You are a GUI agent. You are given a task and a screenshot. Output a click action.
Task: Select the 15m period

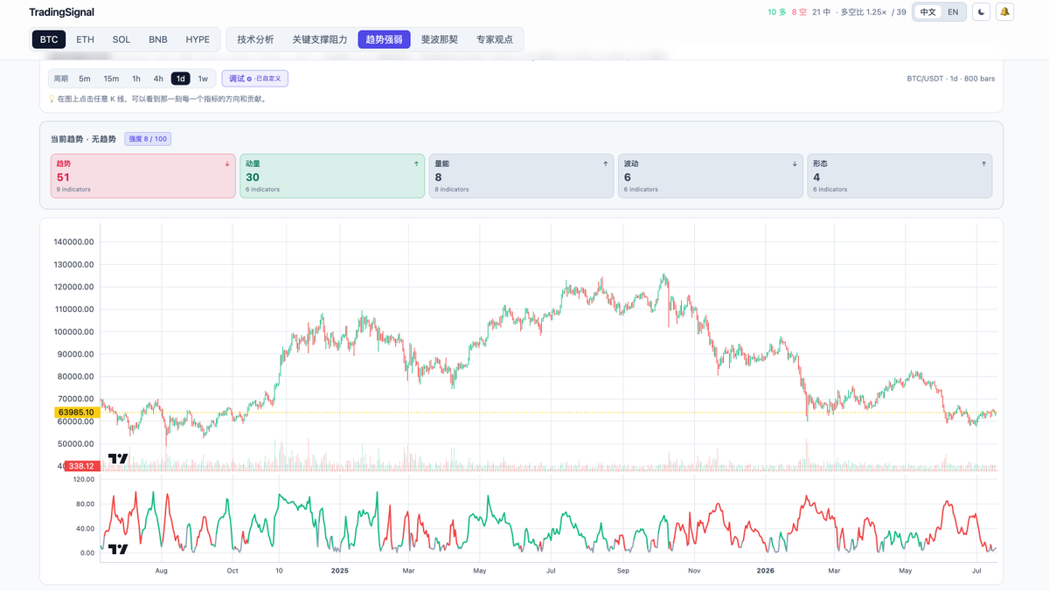coord(111,79)
